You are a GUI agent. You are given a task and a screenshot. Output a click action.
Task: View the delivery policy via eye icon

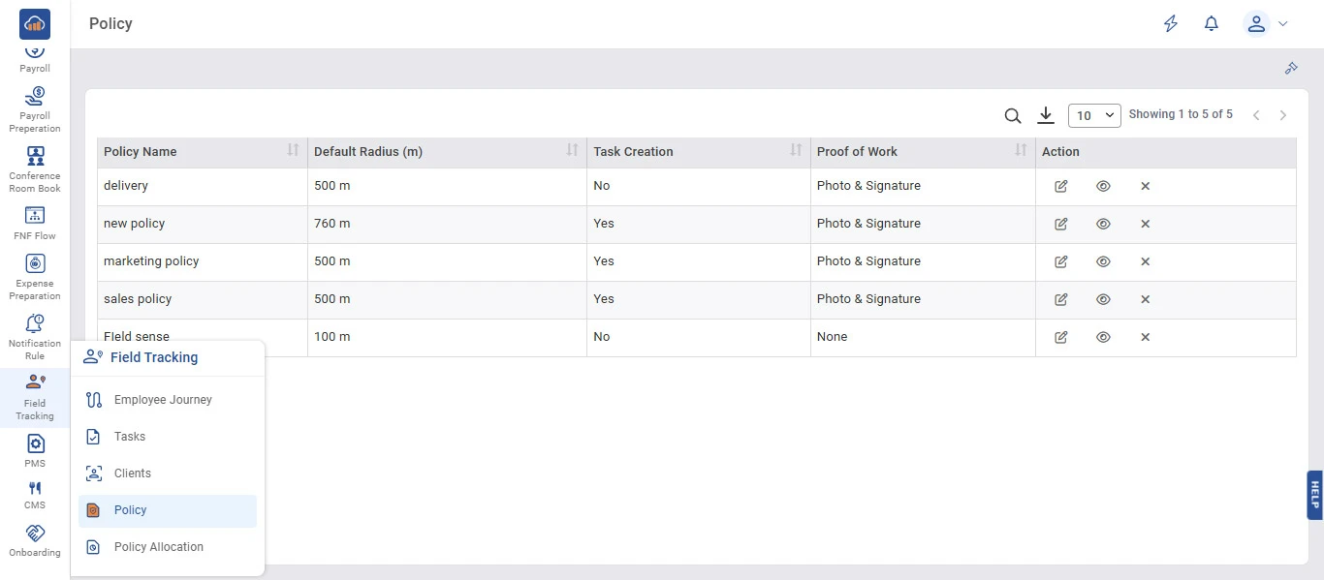coord(1103,186)
